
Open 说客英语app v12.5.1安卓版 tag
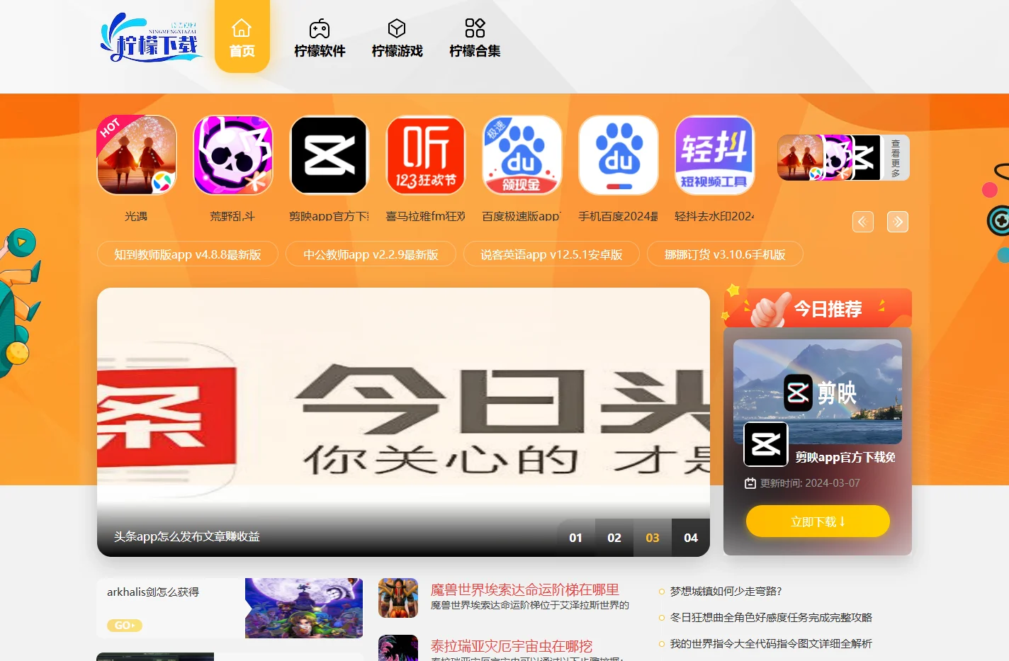[551, 254]
